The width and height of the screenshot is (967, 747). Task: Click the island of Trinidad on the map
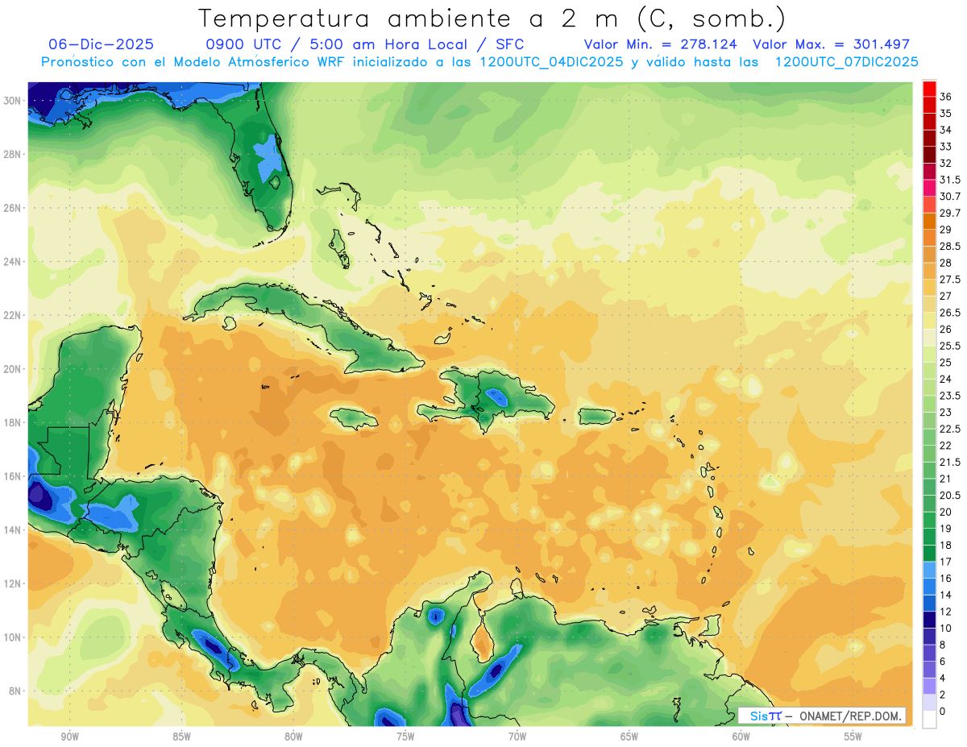tap(712, 625)
